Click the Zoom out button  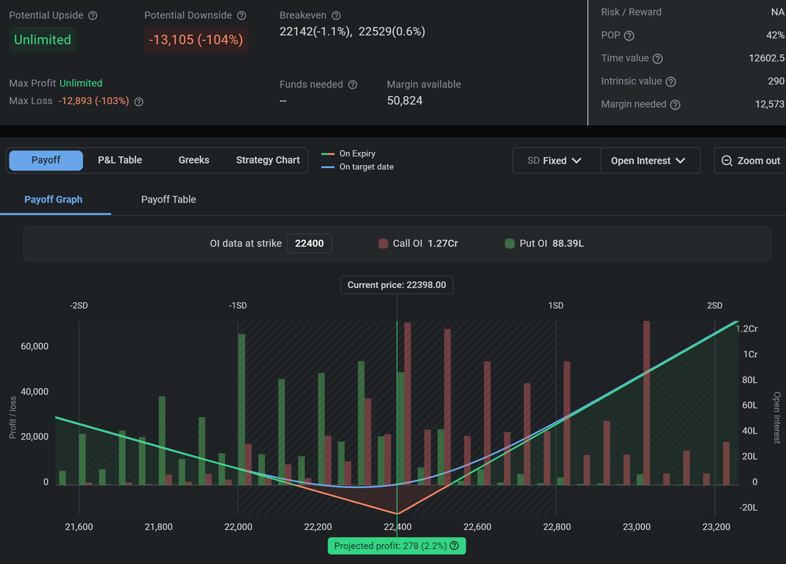(750, 161)
